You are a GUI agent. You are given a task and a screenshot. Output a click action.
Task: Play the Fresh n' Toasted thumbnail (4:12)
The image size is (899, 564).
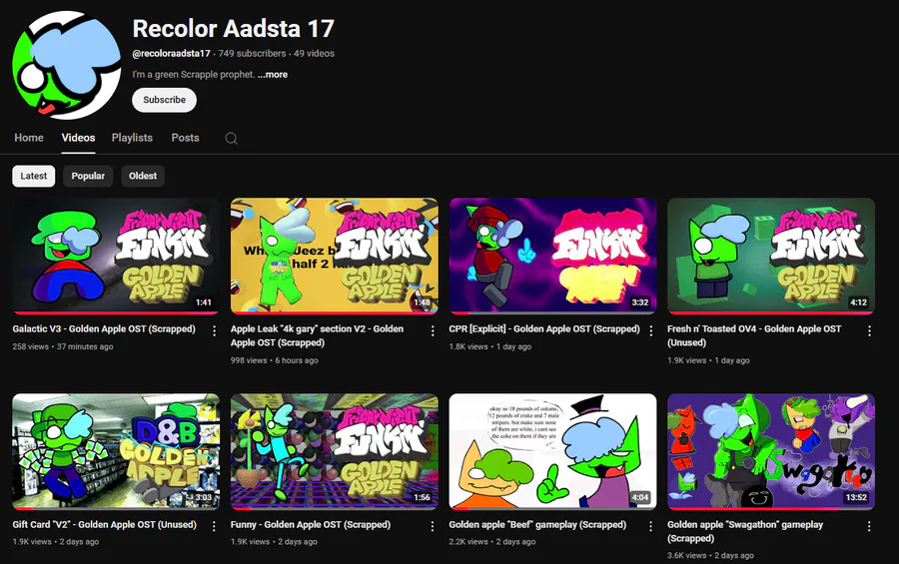point(771,257)
